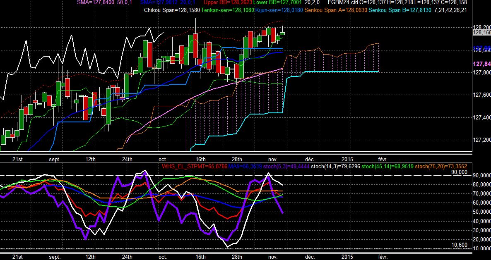Click '2015' on the price chart date axis
Image resolution: width=491 pixels, height=260 pixels.
pyautogui.click(x=347, y=160)
